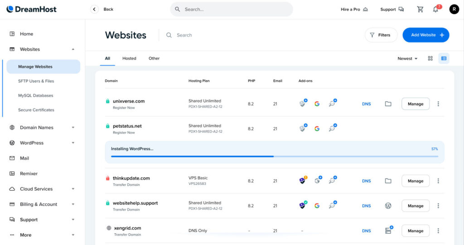The image size is (464, 245).
Task: Open the shopping cart icon
Action: pyautogui.click(x=420, y=9)
